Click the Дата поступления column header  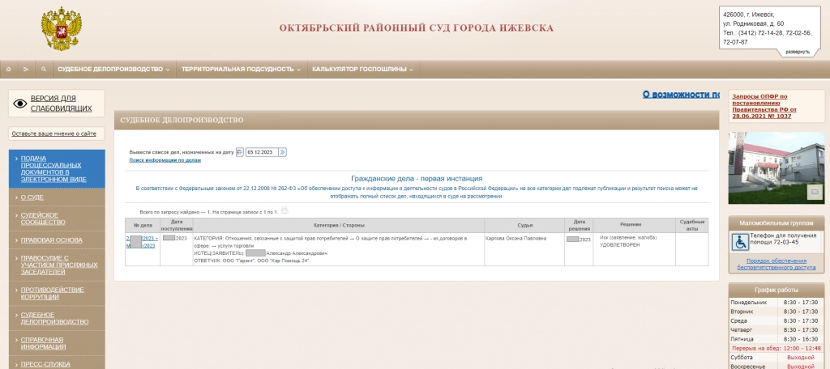176,225
